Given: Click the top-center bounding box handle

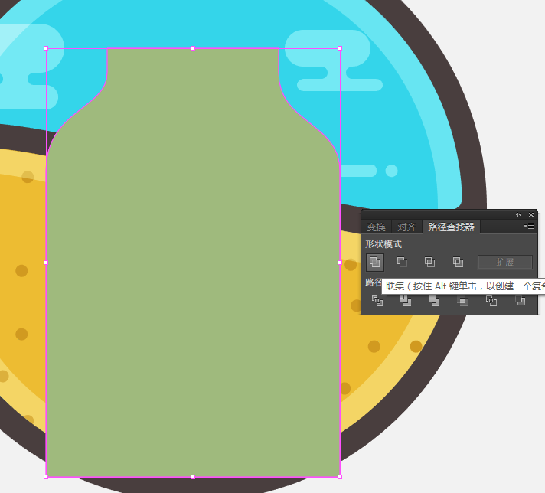Looking at the screenshot, I should (193, 48).
